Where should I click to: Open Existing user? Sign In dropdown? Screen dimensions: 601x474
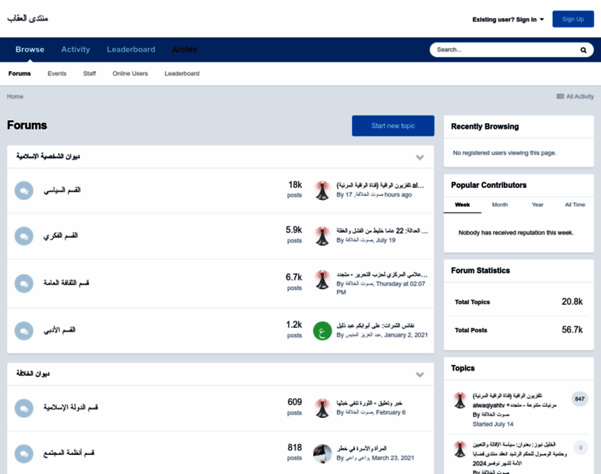click(x=508, y=20)
